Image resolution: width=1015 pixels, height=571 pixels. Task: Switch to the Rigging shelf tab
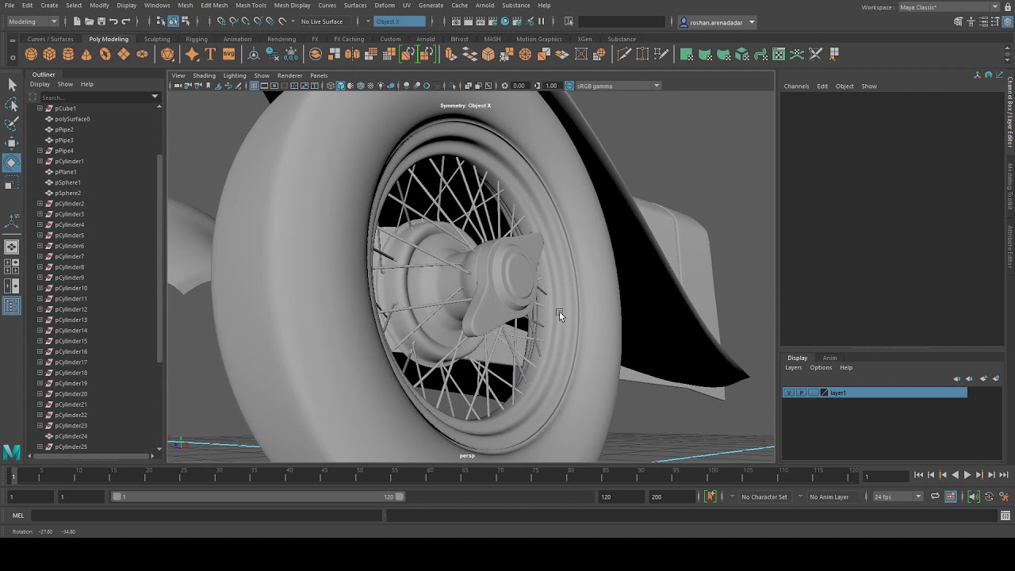pos(197,39)
